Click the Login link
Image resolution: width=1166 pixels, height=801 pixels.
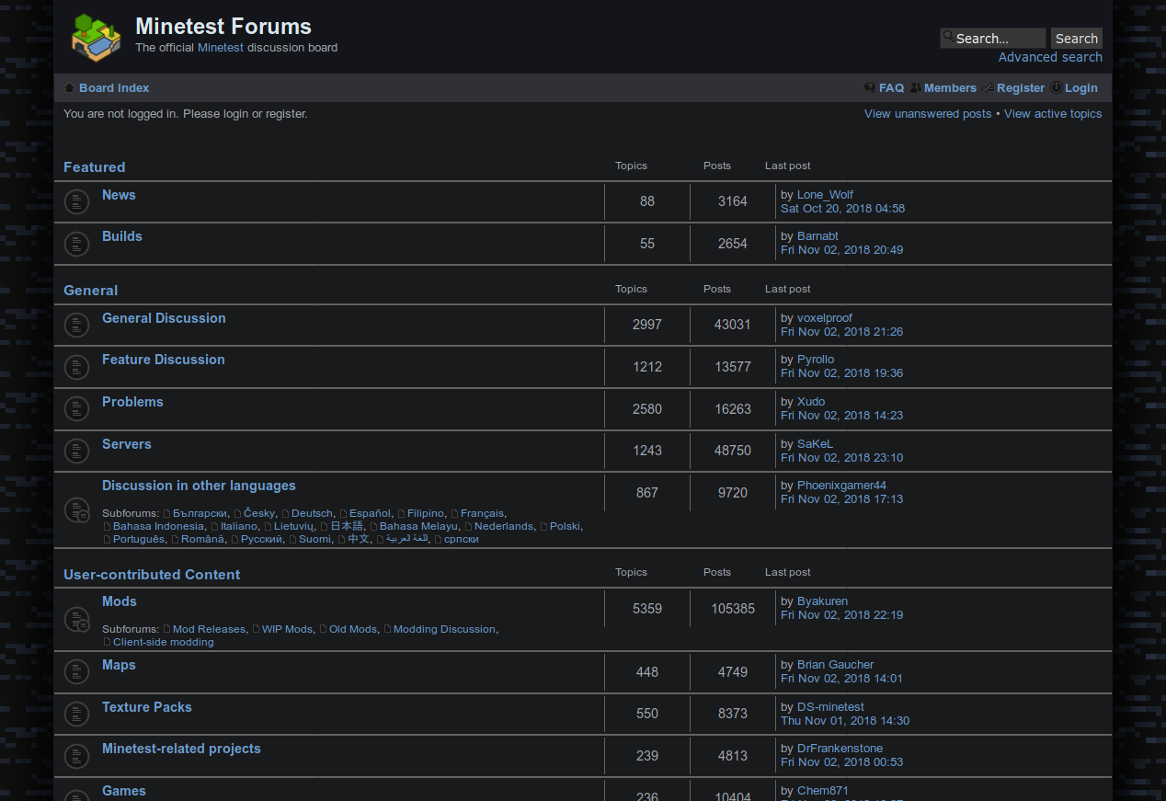(x=1081, y=87)
